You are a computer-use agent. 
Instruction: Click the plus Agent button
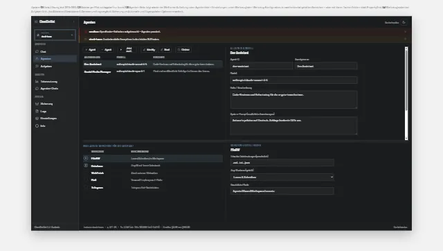tap(91, 49)
